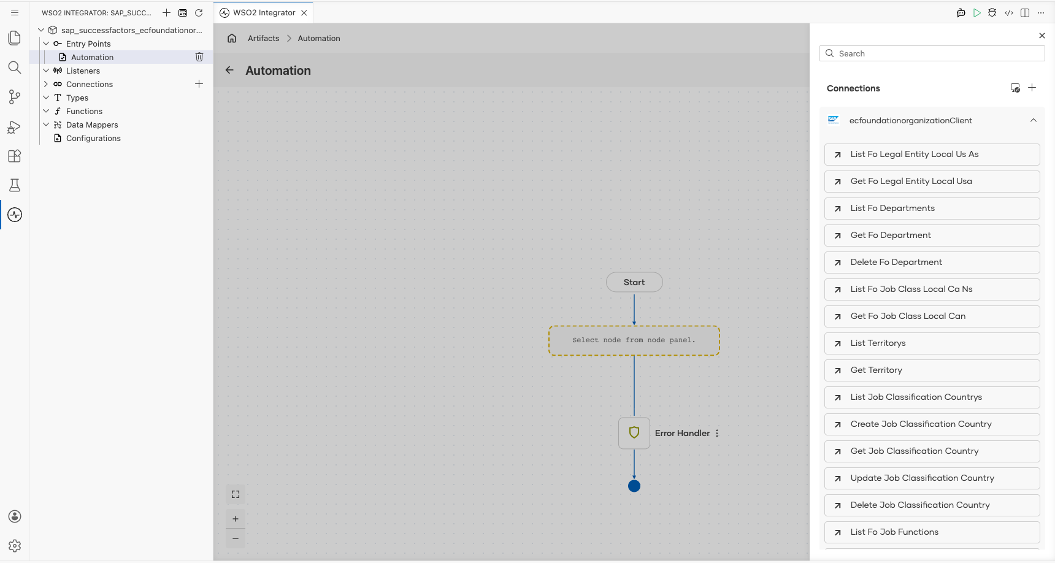Screen dimensions: 1055x563
Task: Open the Search view in activity bar
Action: click(x=15, y=67)
